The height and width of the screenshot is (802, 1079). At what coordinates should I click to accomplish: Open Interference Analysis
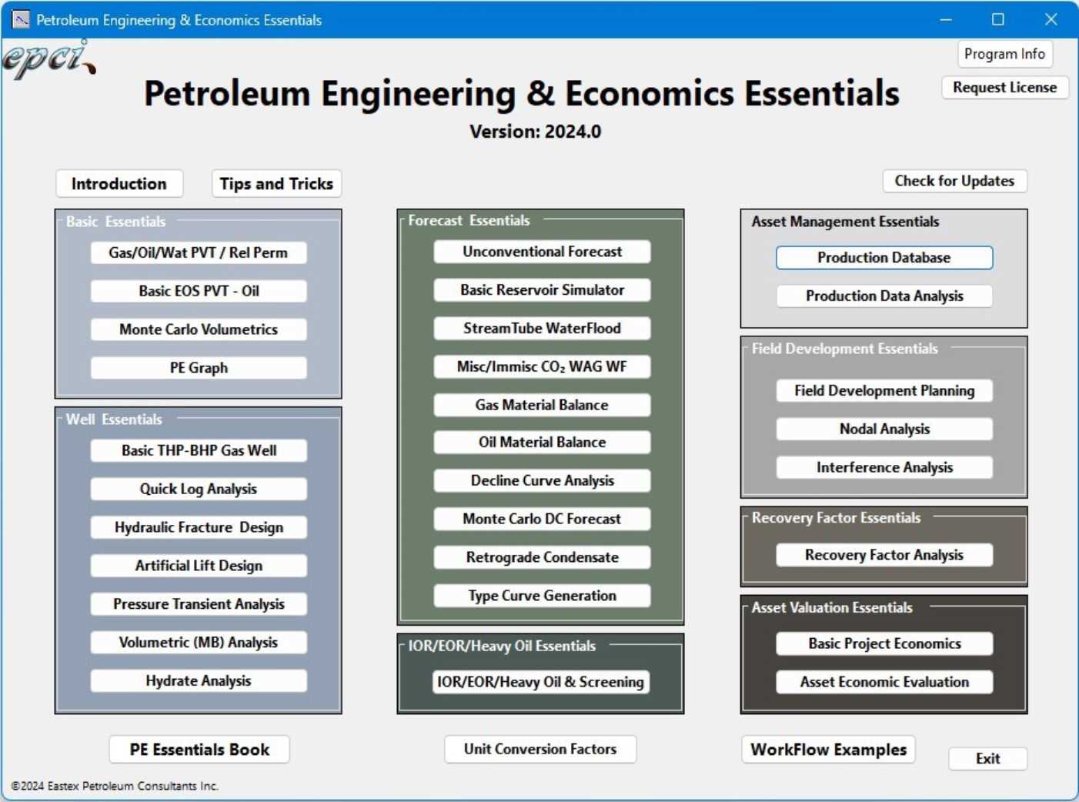click(x=884, y=468)
